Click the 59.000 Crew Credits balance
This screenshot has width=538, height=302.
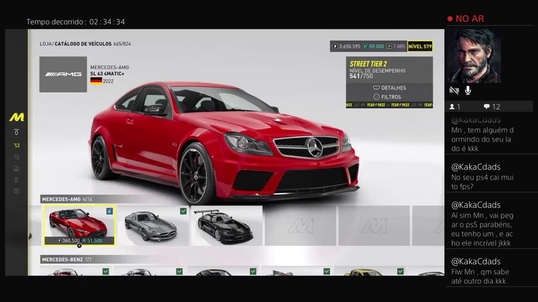[377, 46]
